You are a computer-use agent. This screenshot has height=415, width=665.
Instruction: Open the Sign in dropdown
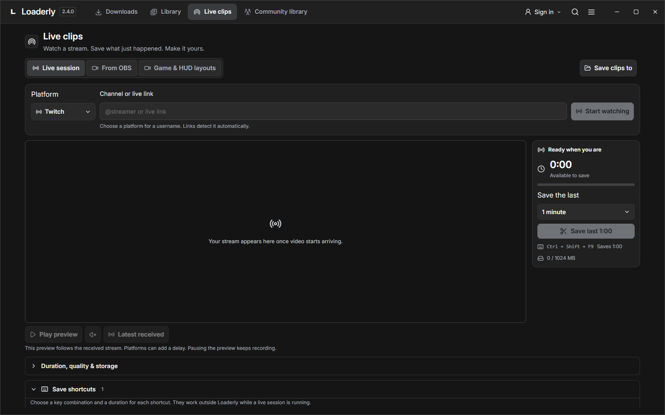click(x=543, y=12)
